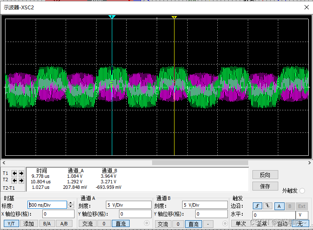Set trigger mode to 自动 (Auto)
This screenshot has height=230, width=313.
pos(282,223)
